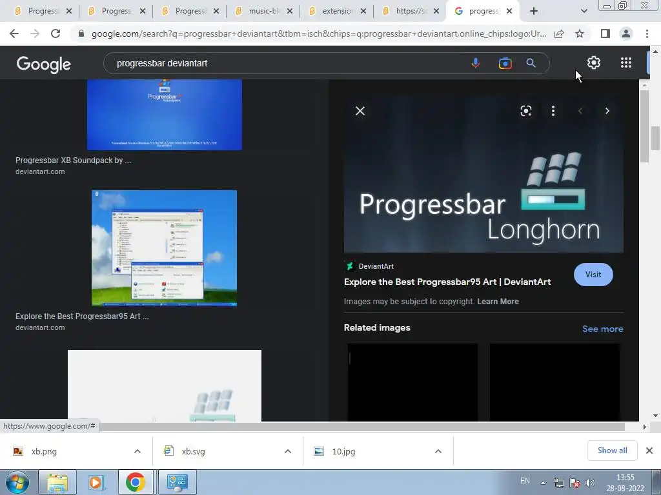Open the taskbar clock and date

pos(625,483)
